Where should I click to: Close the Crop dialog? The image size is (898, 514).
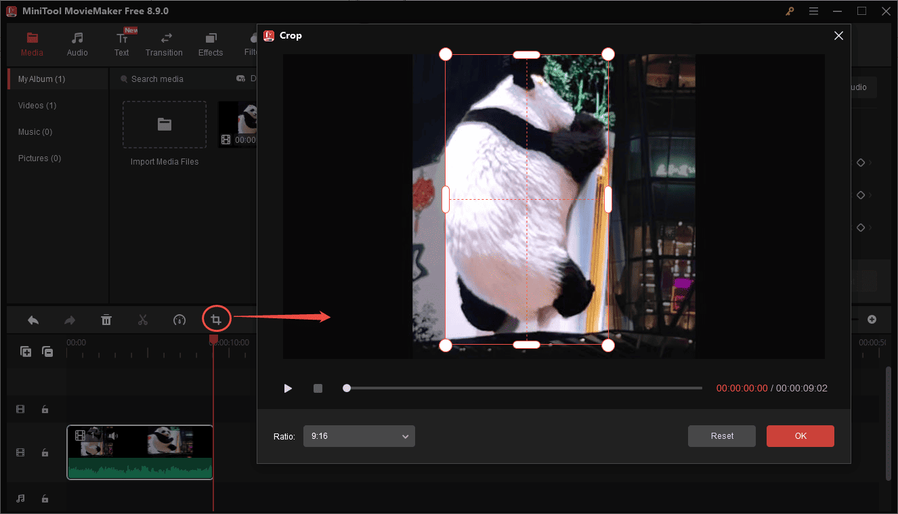coord(838,36)
